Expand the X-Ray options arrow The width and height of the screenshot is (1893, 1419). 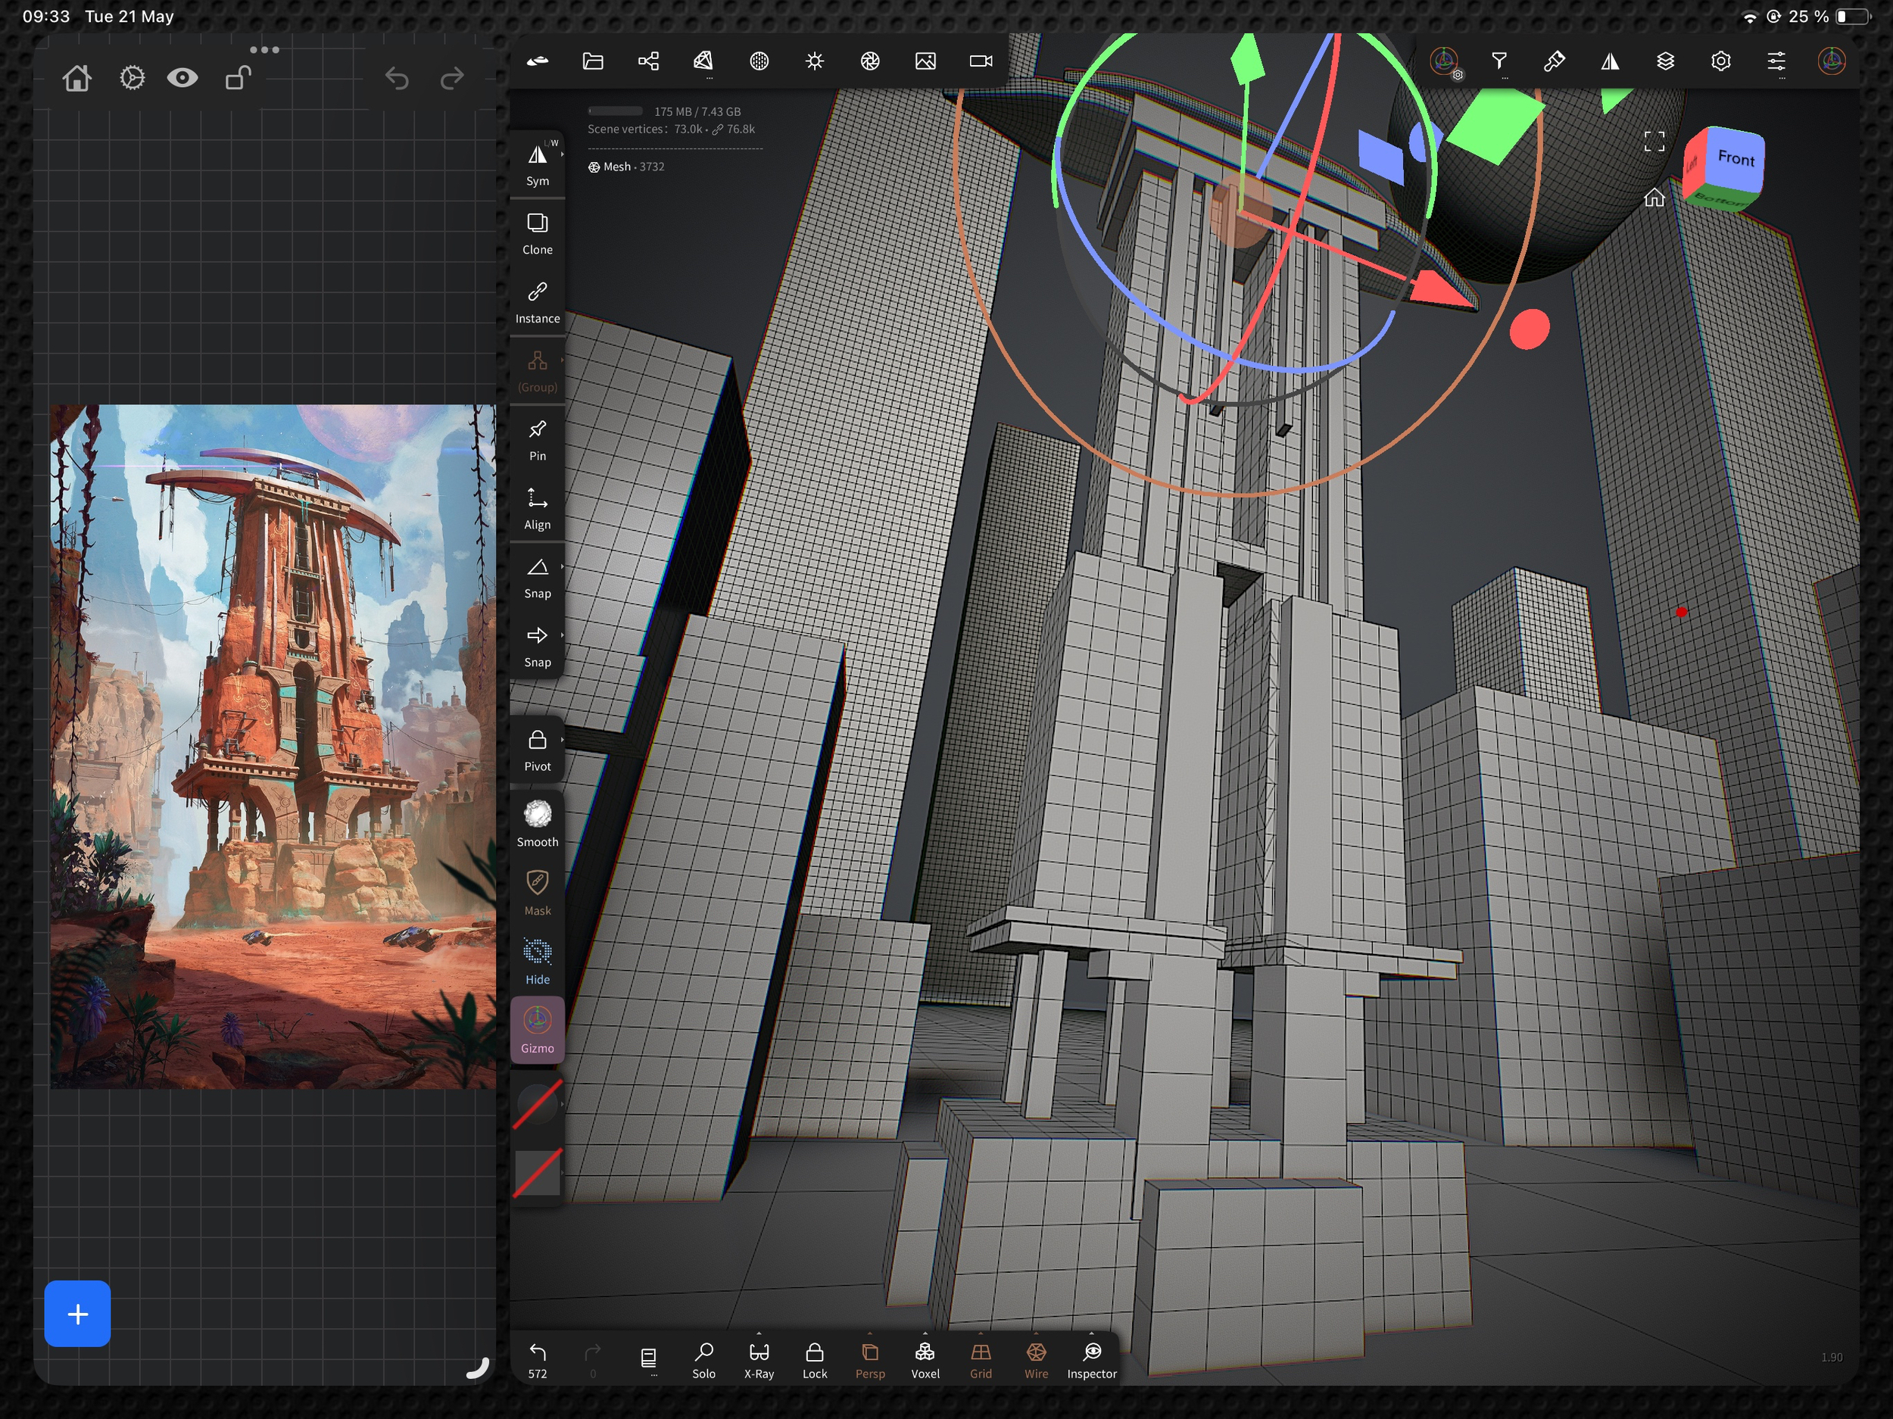(759, 1333)
